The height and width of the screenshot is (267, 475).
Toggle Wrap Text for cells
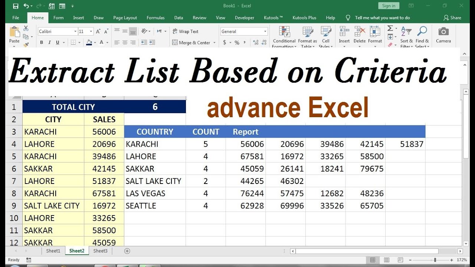[185, 32]
